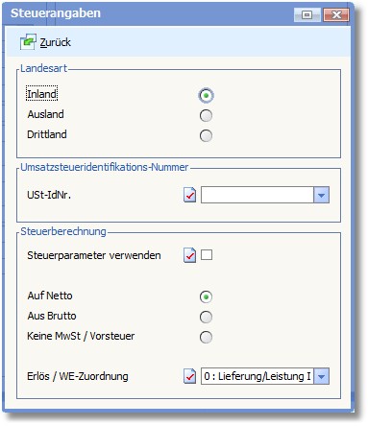
Task: Expand the Erlös / WE-Zuordnung dropdown arrow
Action: [x=321, y=376]
